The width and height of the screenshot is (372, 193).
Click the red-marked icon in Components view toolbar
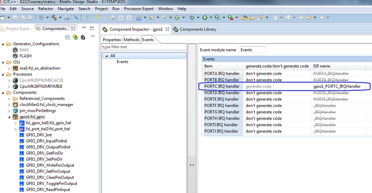83,37
